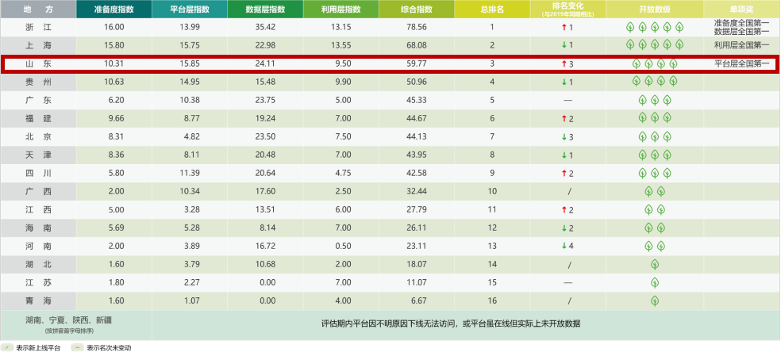Click the red up arrow in the 四川 row
This screenshot has height=356, width=781.
click(564, 174)
